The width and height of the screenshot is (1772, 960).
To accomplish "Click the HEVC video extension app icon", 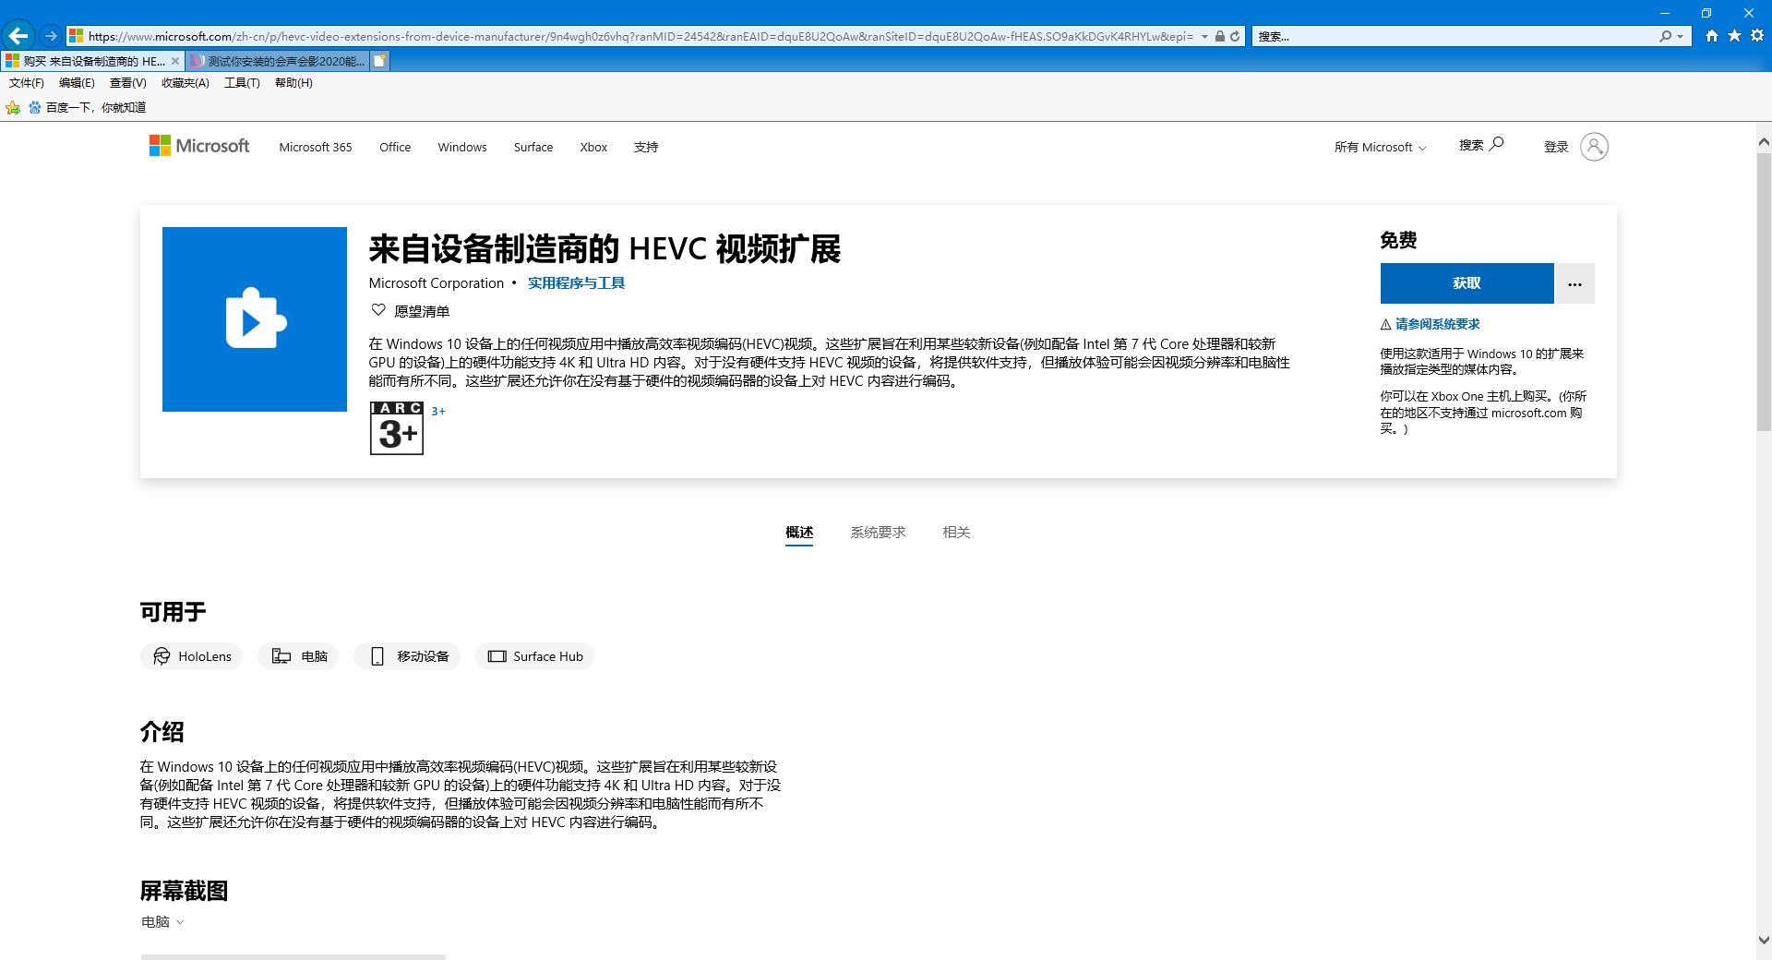I will pyautogui.click(x=255, y=319).
